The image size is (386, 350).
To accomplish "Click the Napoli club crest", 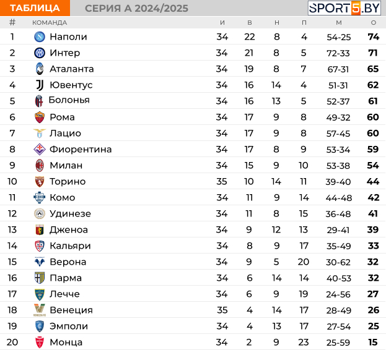I will [x=40, y=37].
